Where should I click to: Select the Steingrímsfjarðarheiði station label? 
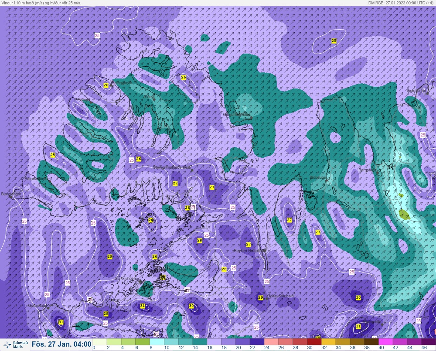tap(172, 167)
